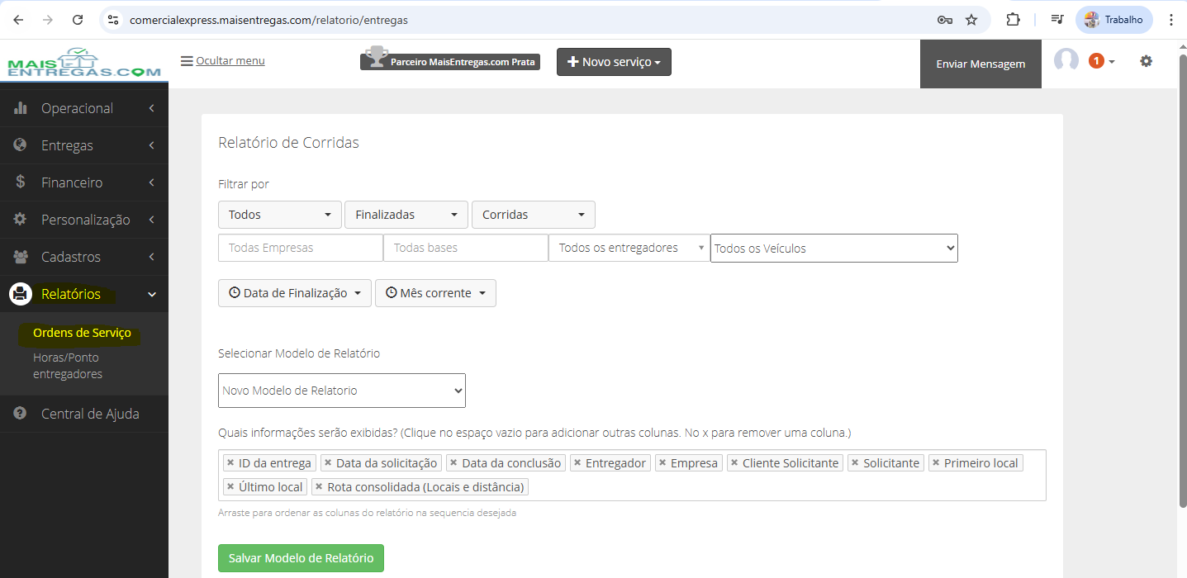Viewport: 1187px width, 578px height.
Task: Expand the Operacional sidebar menu
Action: pos(84,108)
